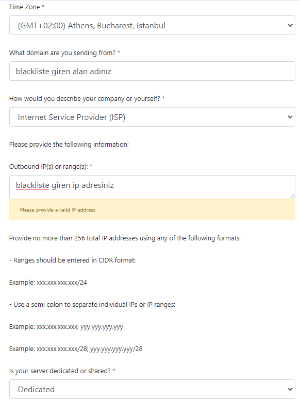Screen dimensions: 300x402
Task: Click the CIDR example text ending in /24
Action: coord(48,283)
